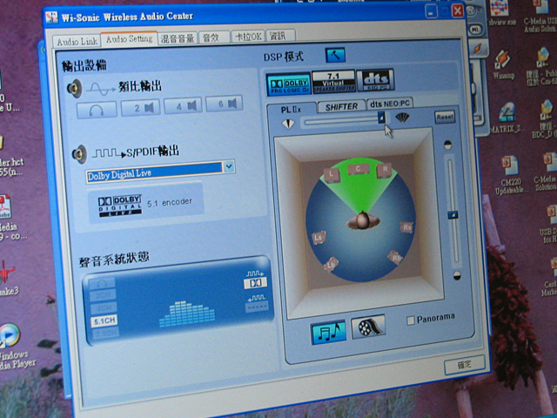
Task: Enable Dolby Pro Logic IIx mode
Action: click(x=287, y=83)
